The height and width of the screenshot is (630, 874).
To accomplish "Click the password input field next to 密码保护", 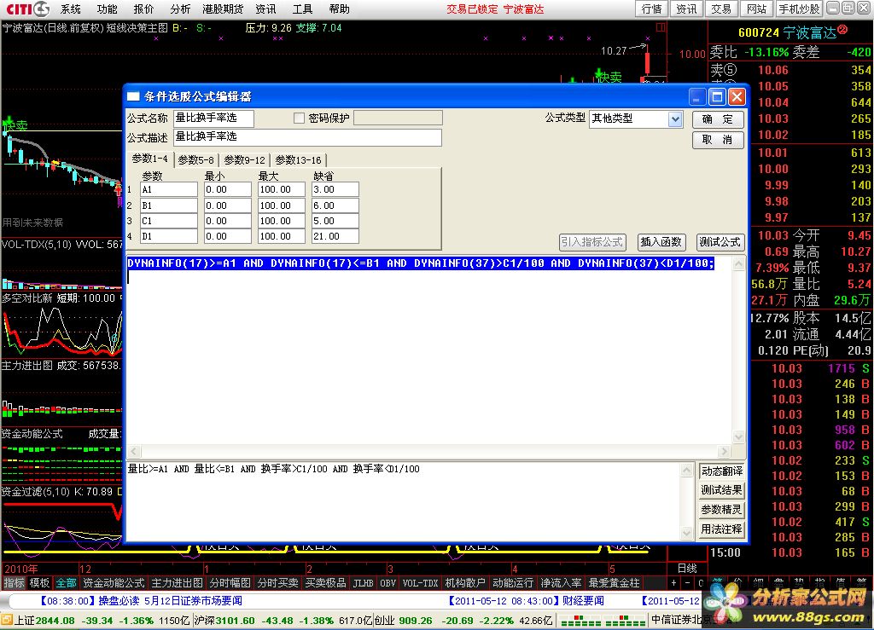I will click(x=398, y=118).
